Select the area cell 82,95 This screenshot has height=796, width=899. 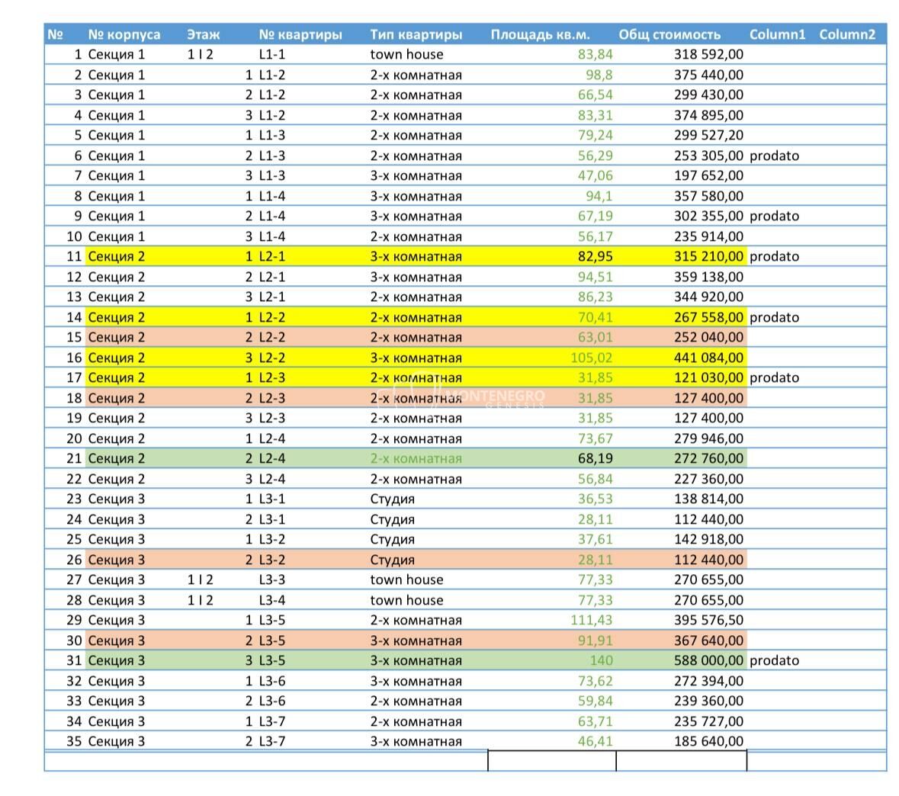[595, 256]
